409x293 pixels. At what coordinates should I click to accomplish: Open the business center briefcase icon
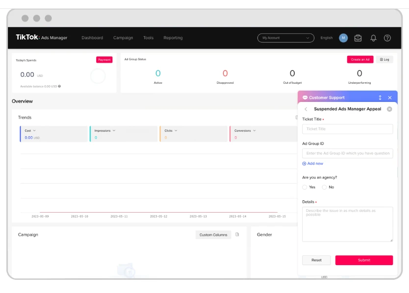tap(358, 38)
